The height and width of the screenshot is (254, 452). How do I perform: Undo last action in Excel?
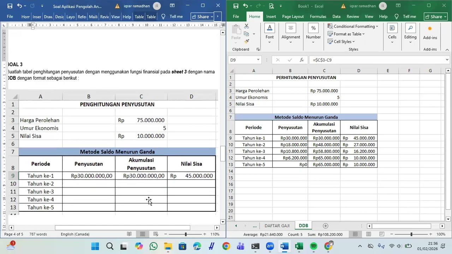(245, 6)
